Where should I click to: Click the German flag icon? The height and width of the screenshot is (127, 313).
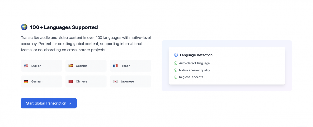26,81
